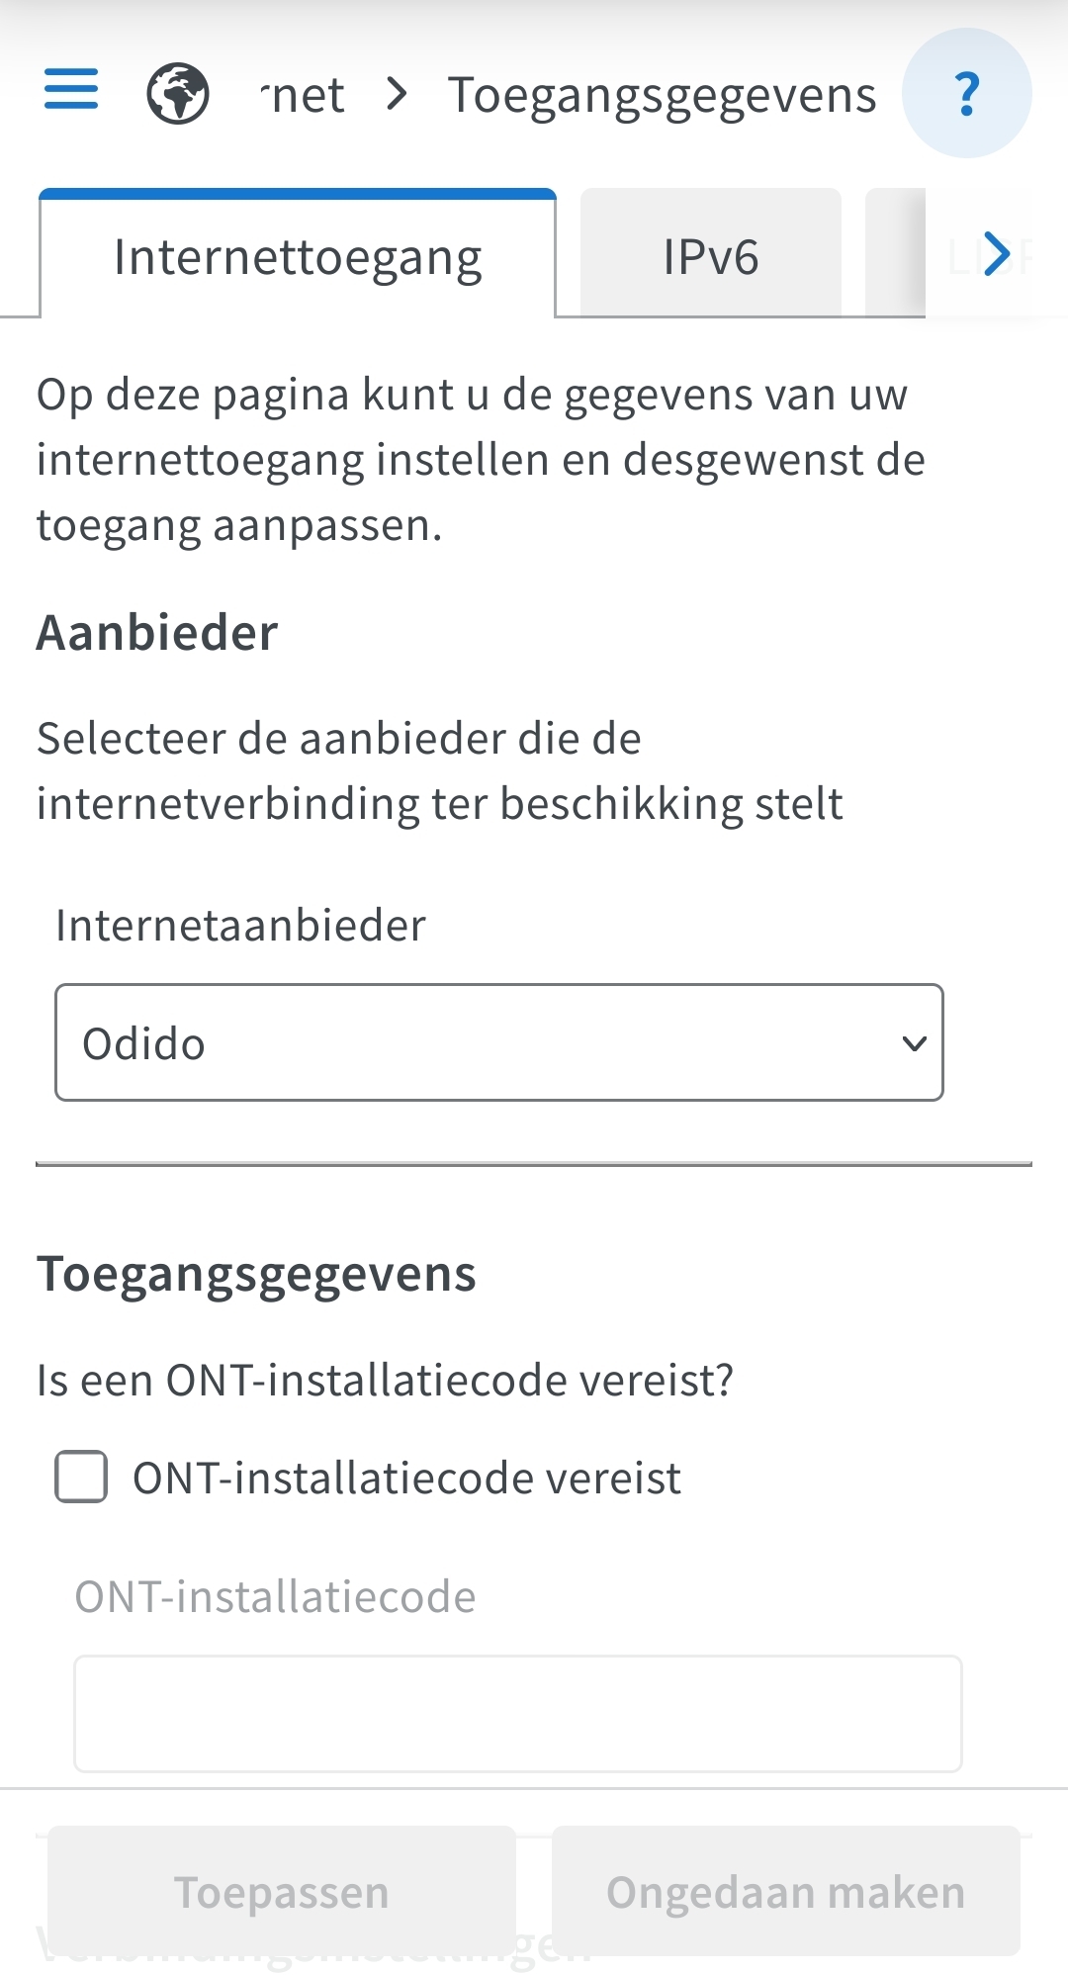Click Internetaanbieder label above provider selector
Viewport: 1068px width, 1975px height.
[x=240, y=926]
